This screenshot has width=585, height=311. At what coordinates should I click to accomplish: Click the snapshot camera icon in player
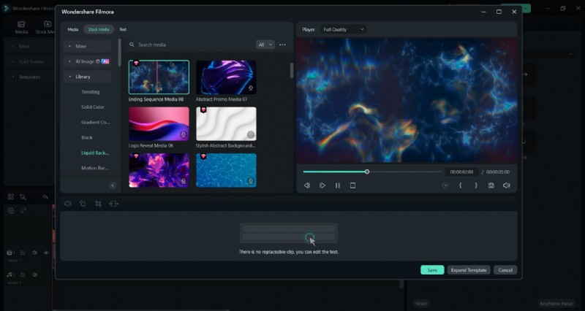click(x=491, y=185)
